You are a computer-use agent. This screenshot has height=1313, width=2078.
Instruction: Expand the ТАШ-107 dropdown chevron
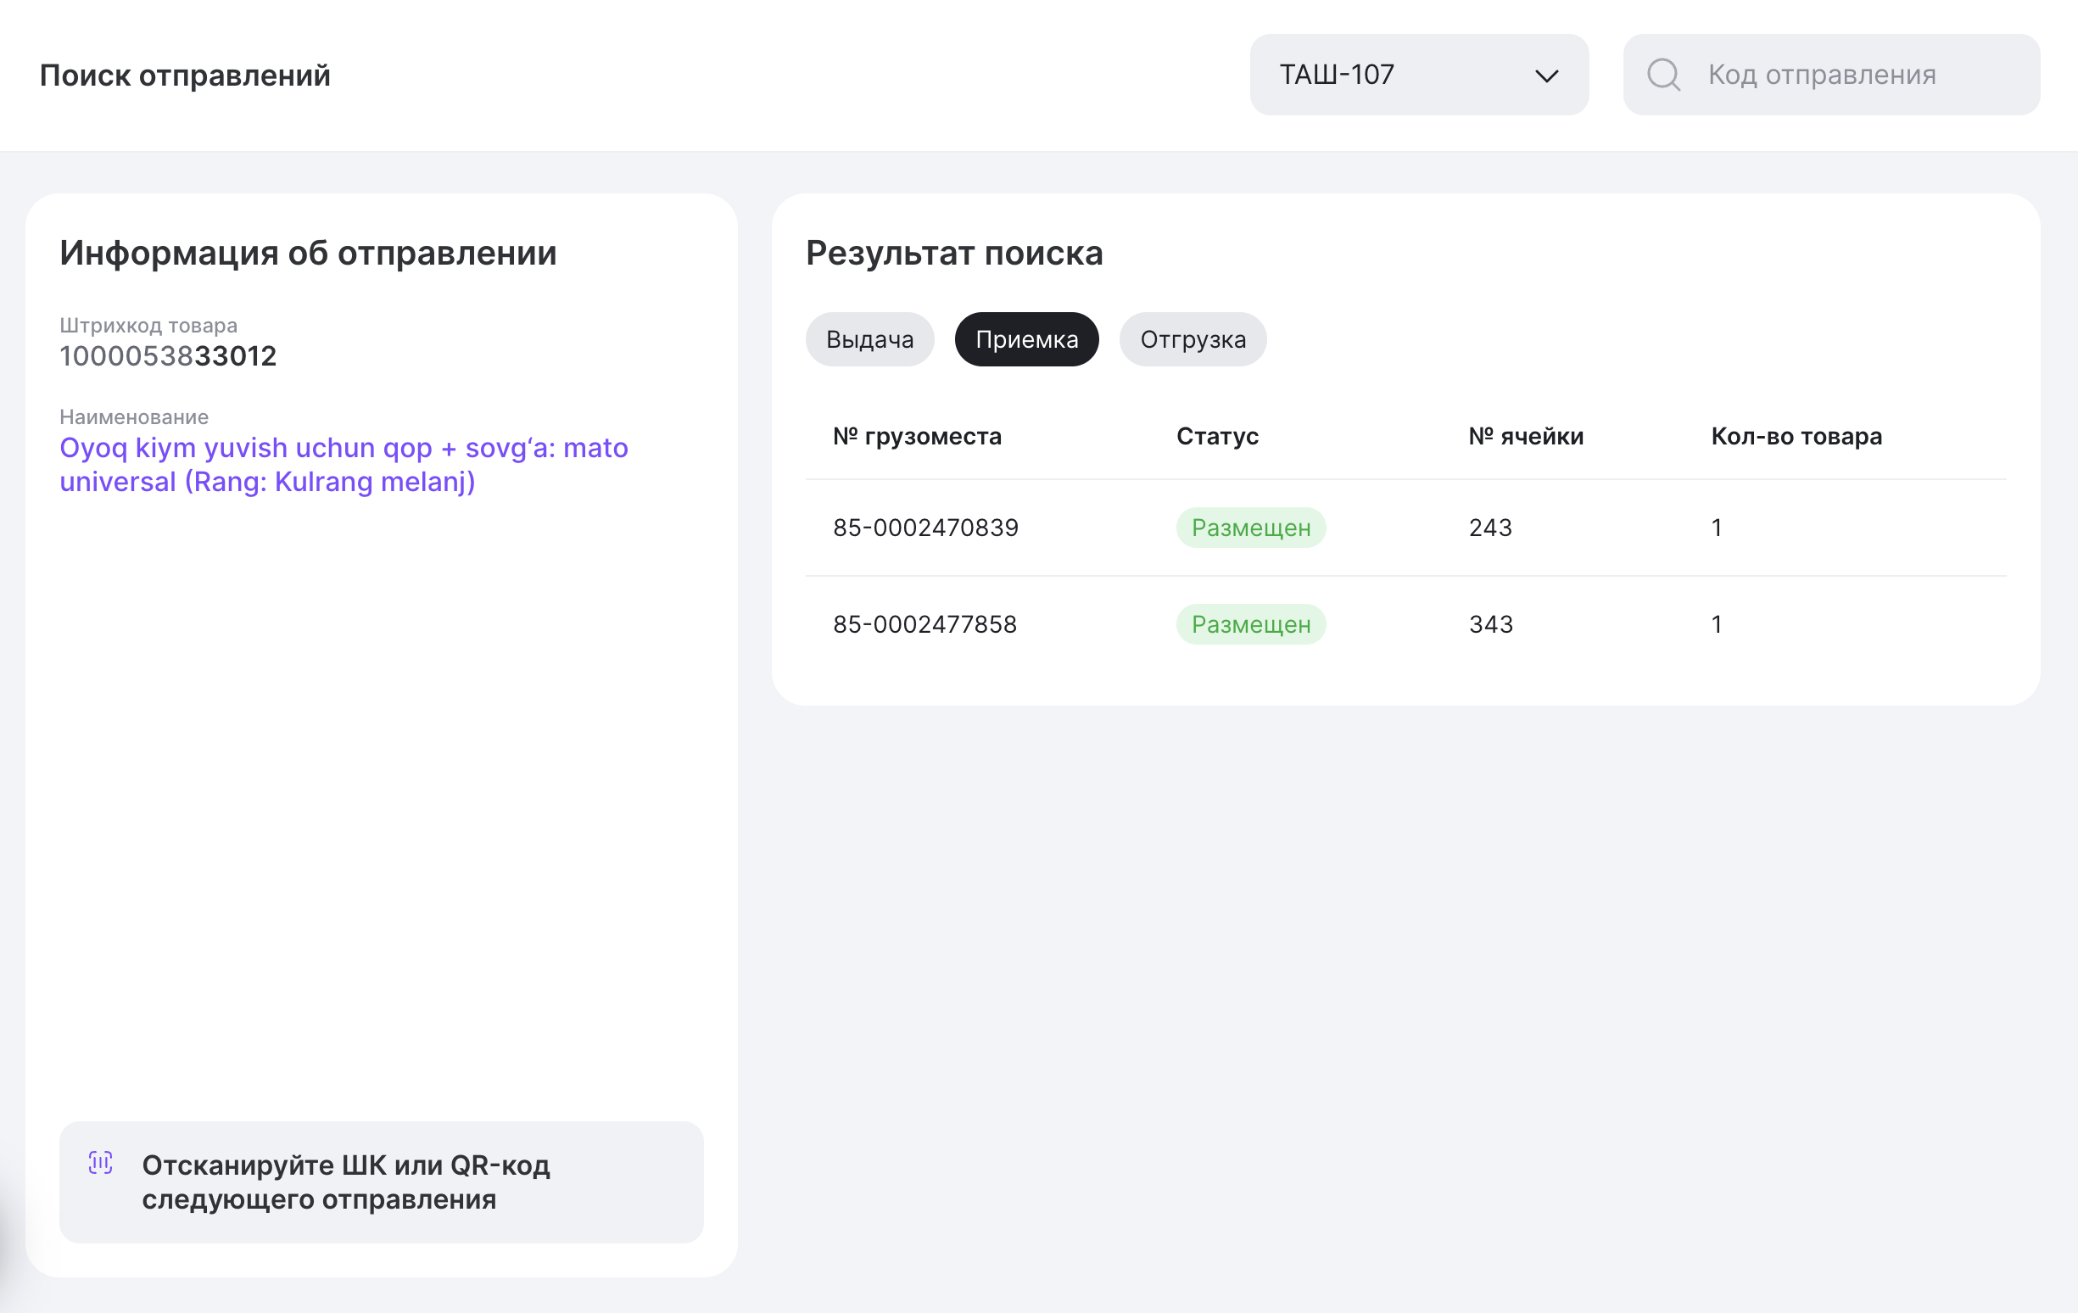(1546, 76)
